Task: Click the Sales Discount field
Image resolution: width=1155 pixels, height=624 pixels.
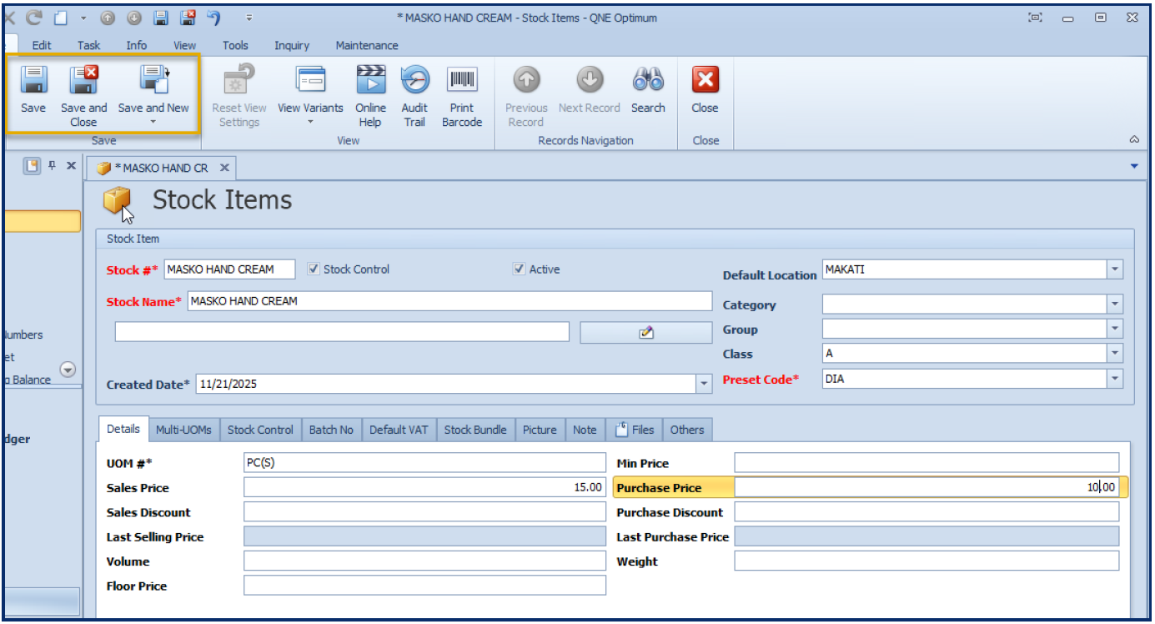Action: click(x=424, y=512)
